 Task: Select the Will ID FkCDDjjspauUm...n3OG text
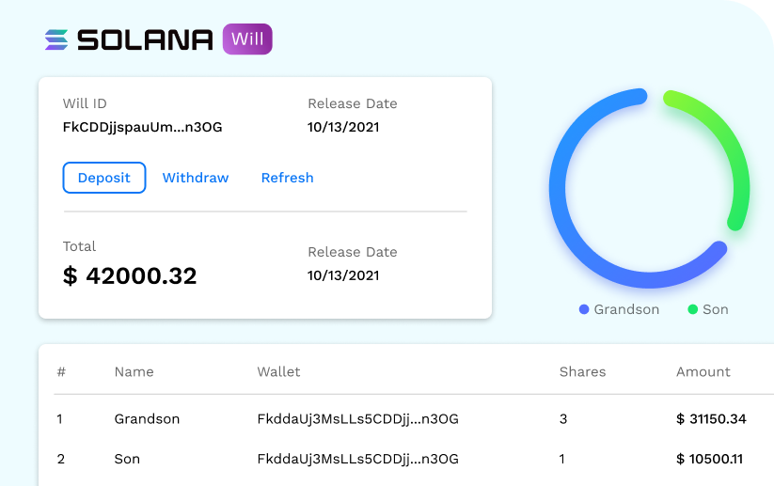[x=142, y=127]
